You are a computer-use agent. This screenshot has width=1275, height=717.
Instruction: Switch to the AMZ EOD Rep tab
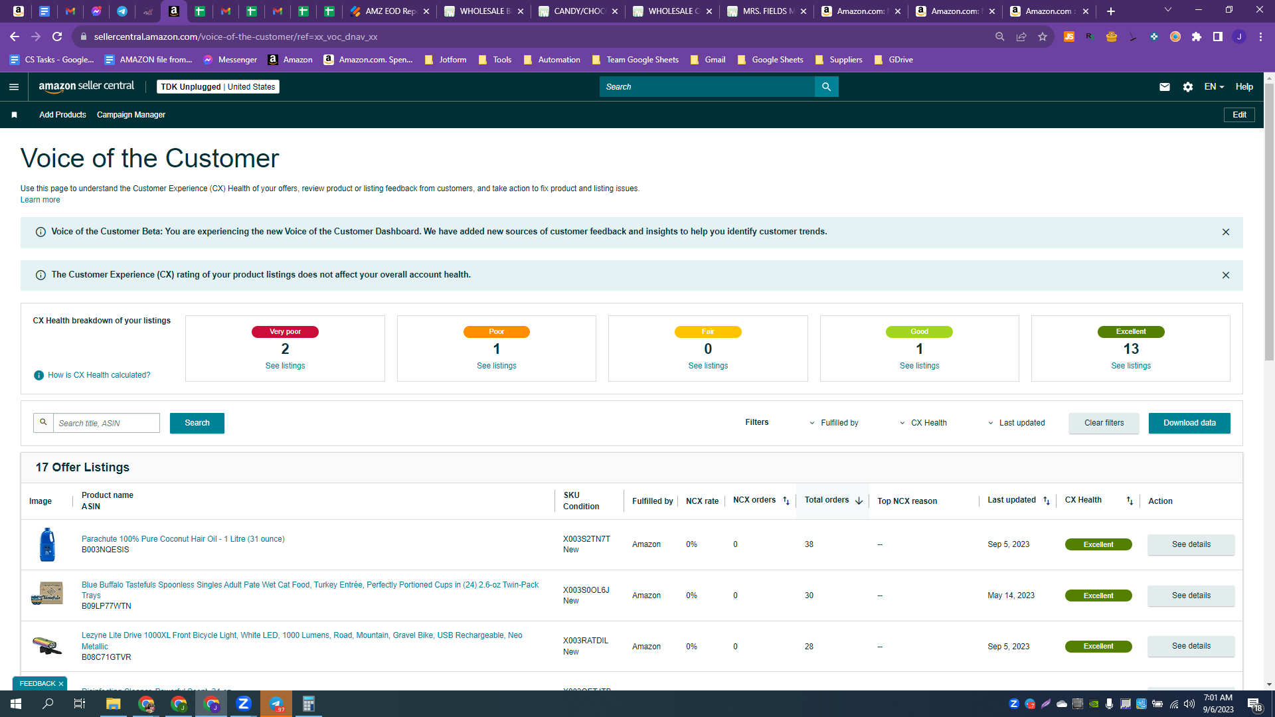[x=390, y=11]
